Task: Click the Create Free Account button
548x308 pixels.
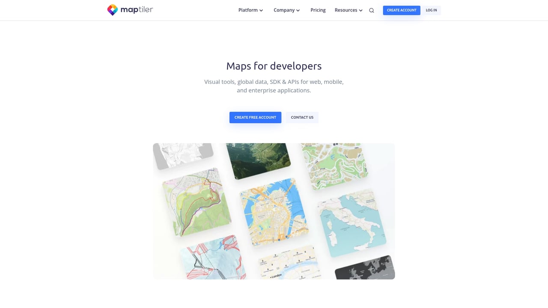Action: coord(255,117)
